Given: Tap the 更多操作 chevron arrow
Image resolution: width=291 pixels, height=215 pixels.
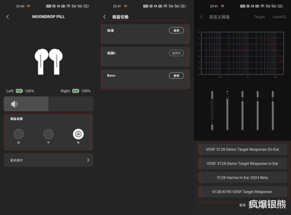Looking at the screenshot, I should 88,160.
